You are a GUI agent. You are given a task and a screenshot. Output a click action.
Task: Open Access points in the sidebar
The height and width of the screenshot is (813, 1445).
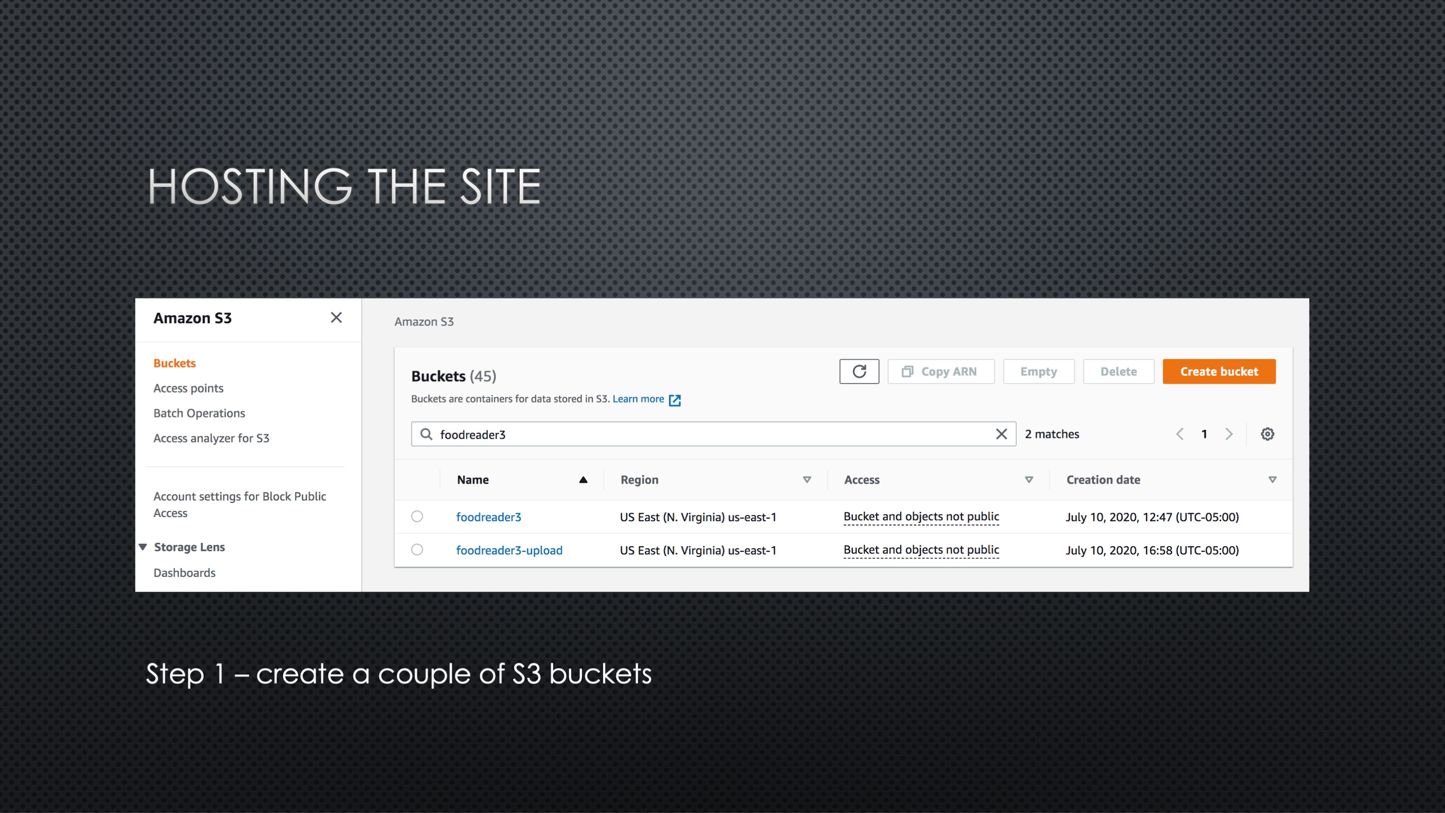pyautogui.click(x=189, y=388)
